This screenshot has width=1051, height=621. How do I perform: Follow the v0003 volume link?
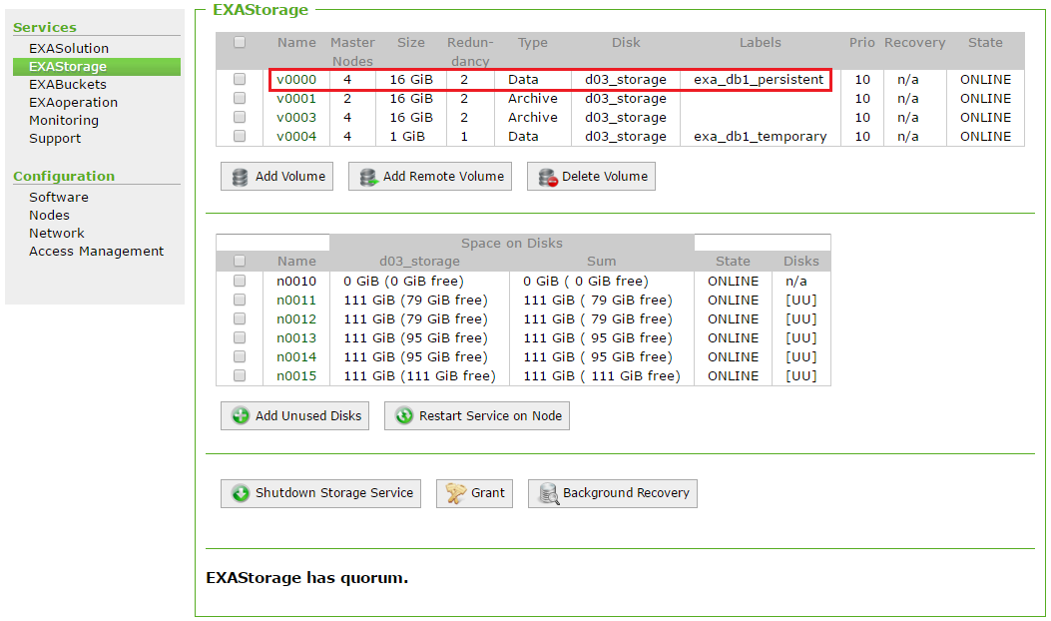click(x=296, y=118)
